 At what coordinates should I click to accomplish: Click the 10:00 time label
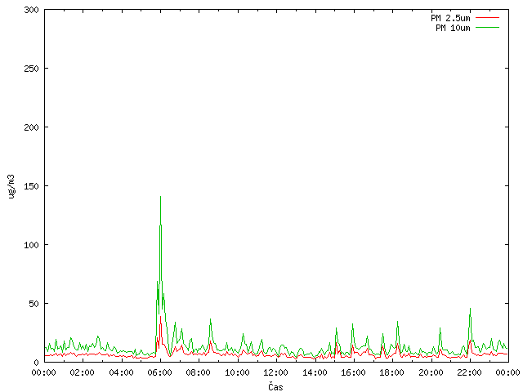tap(237, 372)
